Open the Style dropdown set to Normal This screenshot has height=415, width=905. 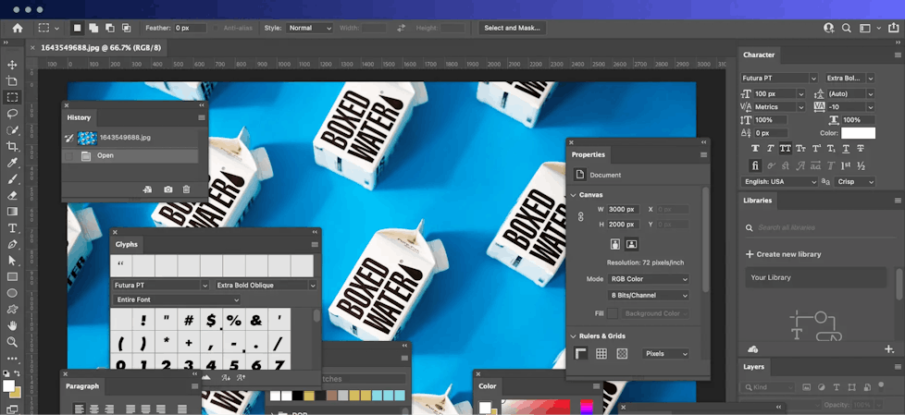(x=309, y=28)
